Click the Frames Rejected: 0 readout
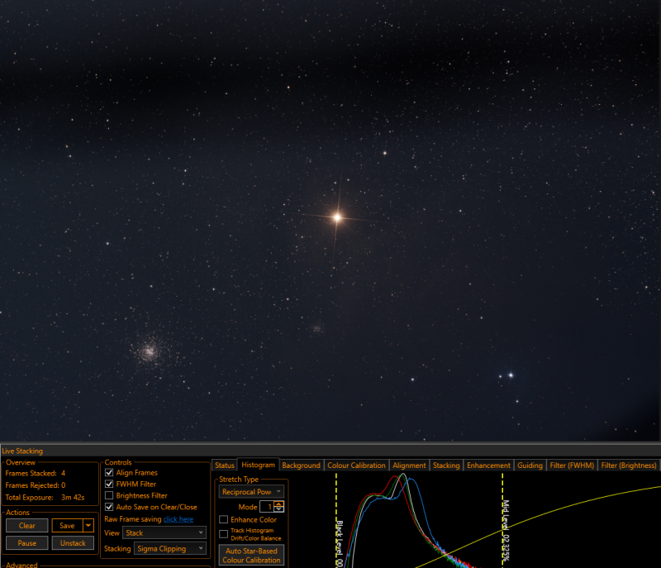661x568 pixels. pos(35,485)
